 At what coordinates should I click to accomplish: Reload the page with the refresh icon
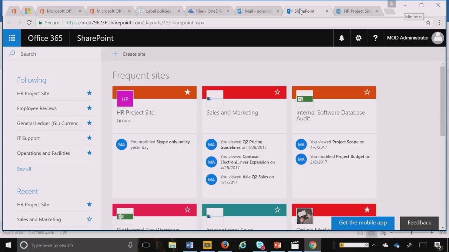(29, 22)
